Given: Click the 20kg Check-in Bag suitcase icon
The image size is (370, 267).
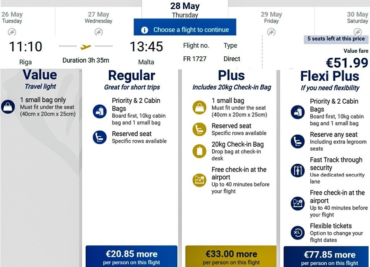Looking at the screenshot, I should tap(199, 151).
